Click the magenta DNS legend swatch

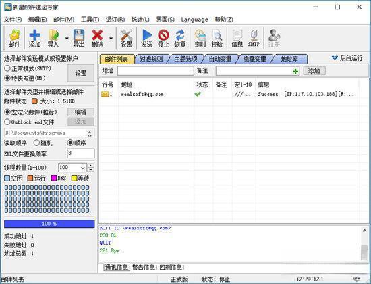click(54, 178)
